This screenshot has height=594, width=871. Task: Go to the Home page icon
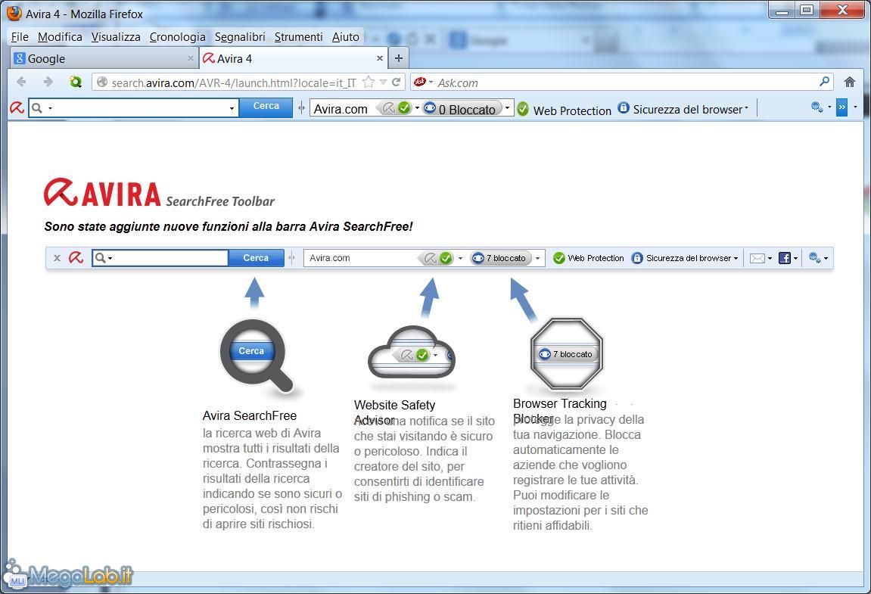pos(849,82)
